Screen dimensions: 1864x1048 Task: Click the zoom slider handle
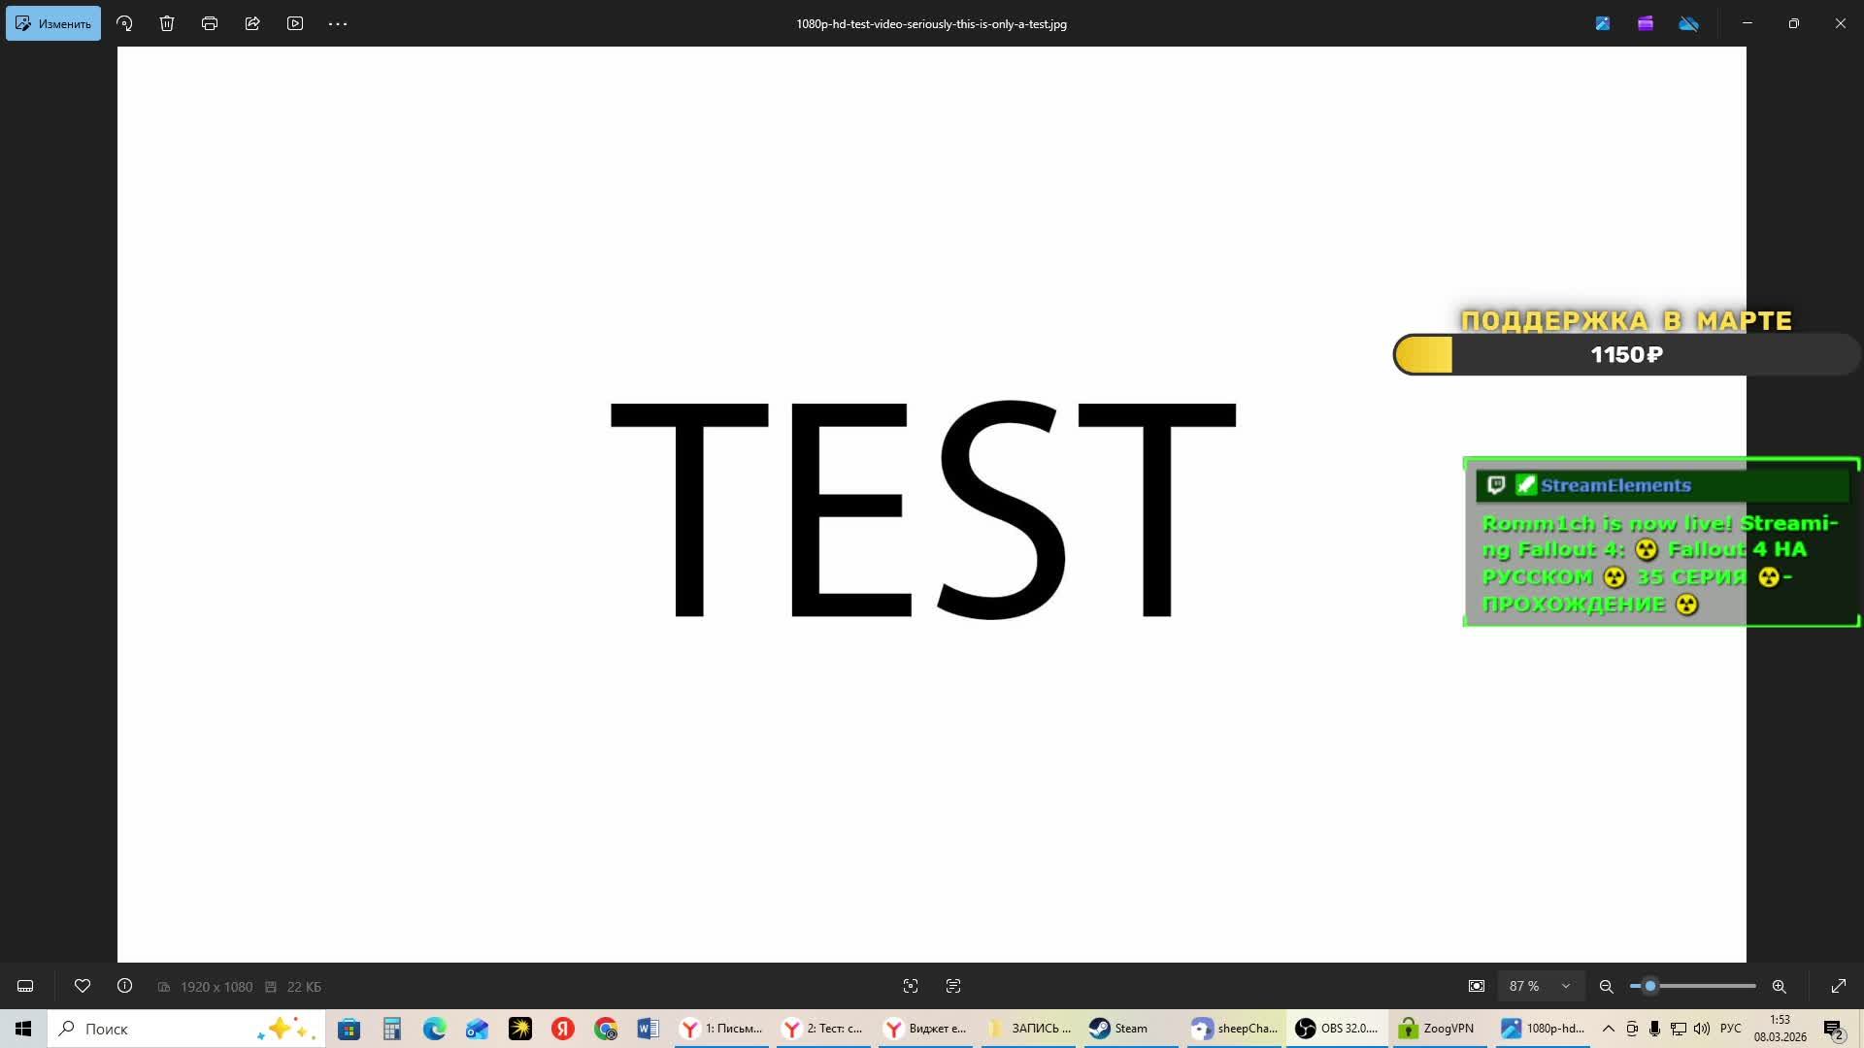[x=1649, y=986]
